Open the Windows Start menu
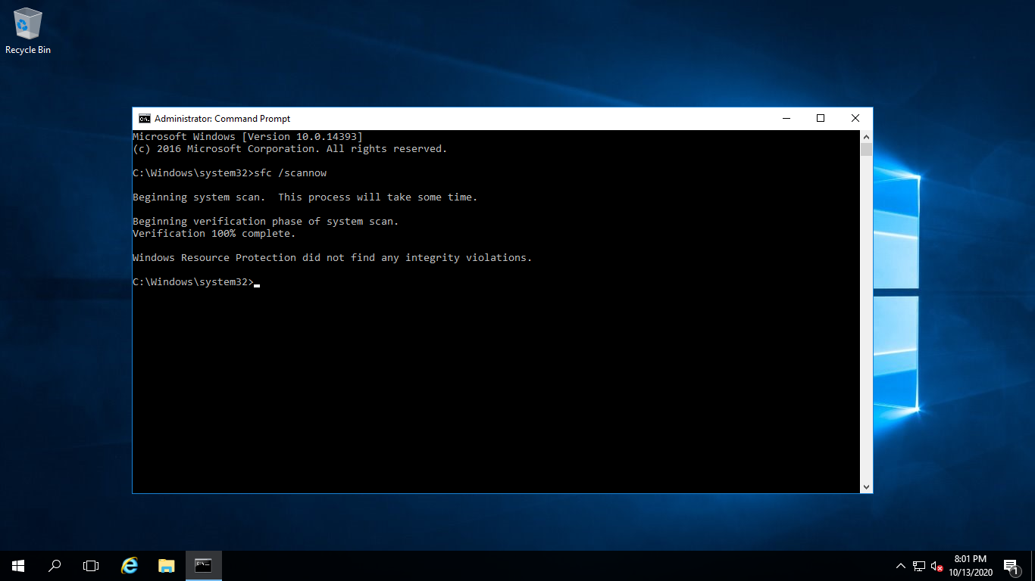Image resolution: width=1035 pixels, height=581 pixels. 18,566
